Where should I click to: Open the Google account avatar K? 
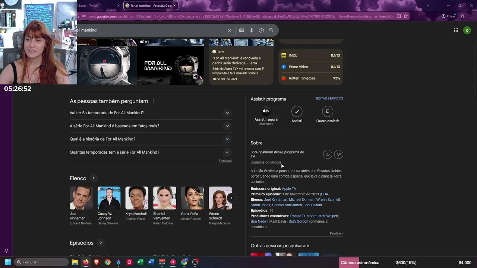pos(467,31)
